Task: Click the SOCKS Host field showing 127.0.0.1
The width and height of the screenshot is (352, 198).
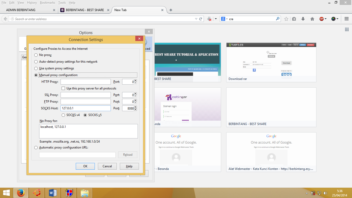Action: [86, 108]
